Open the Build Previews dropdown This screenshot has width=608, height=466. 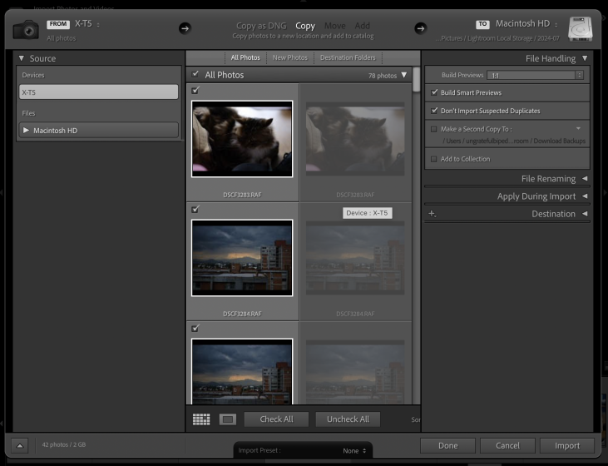click(x=535, y=75)
